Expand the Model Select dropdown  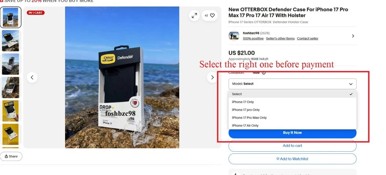(292, 84)
